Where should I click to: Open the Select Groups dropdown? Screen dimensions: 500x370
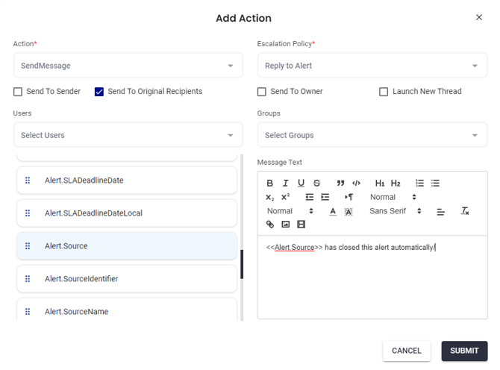tap(372, 135)
